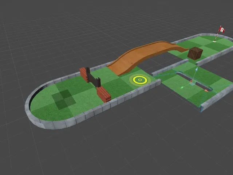Image resolution: width=233 pixels, height=175 pixels.
Task: Select the elongated slot hole in the green
Action: point(194,81)
